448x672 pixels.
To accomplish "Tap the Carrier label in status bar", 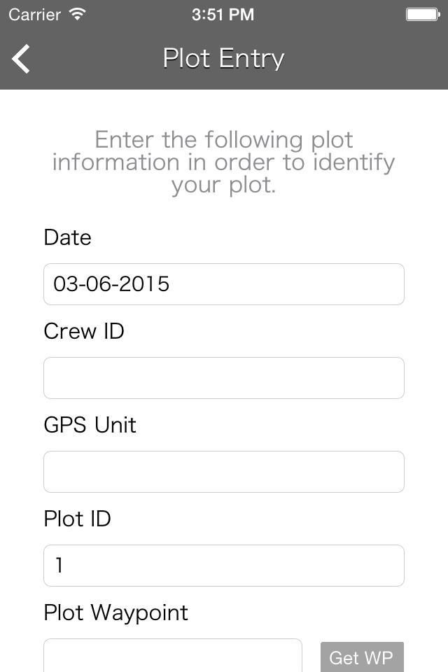I will tap(35, 15).
